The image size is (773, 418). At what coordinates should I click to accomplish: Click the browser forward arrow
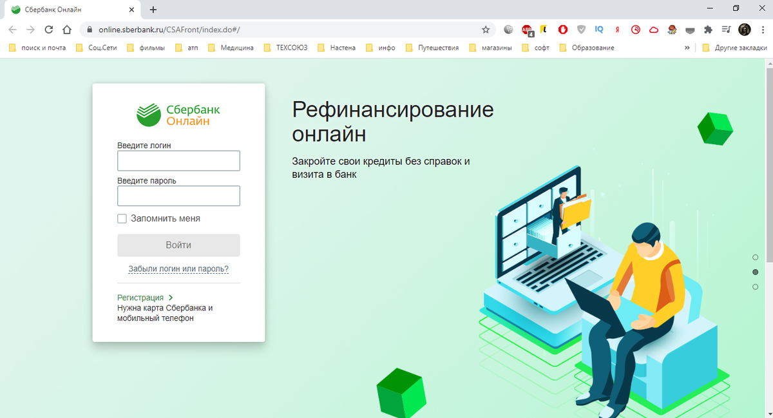point(30,30)
